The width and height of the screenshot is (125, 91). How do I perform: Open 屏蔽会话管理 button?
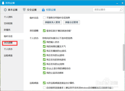click(x=71, y=22)
